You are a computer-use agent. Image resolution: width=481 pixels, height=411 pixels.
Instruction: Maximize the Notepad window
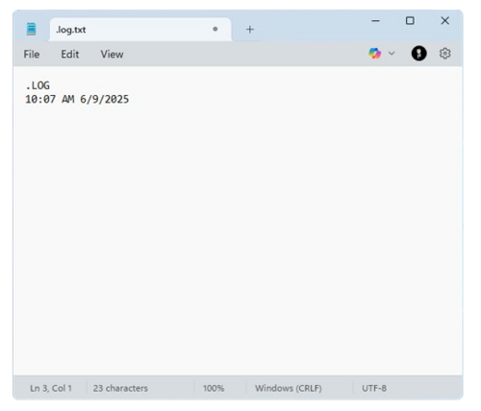410,21
